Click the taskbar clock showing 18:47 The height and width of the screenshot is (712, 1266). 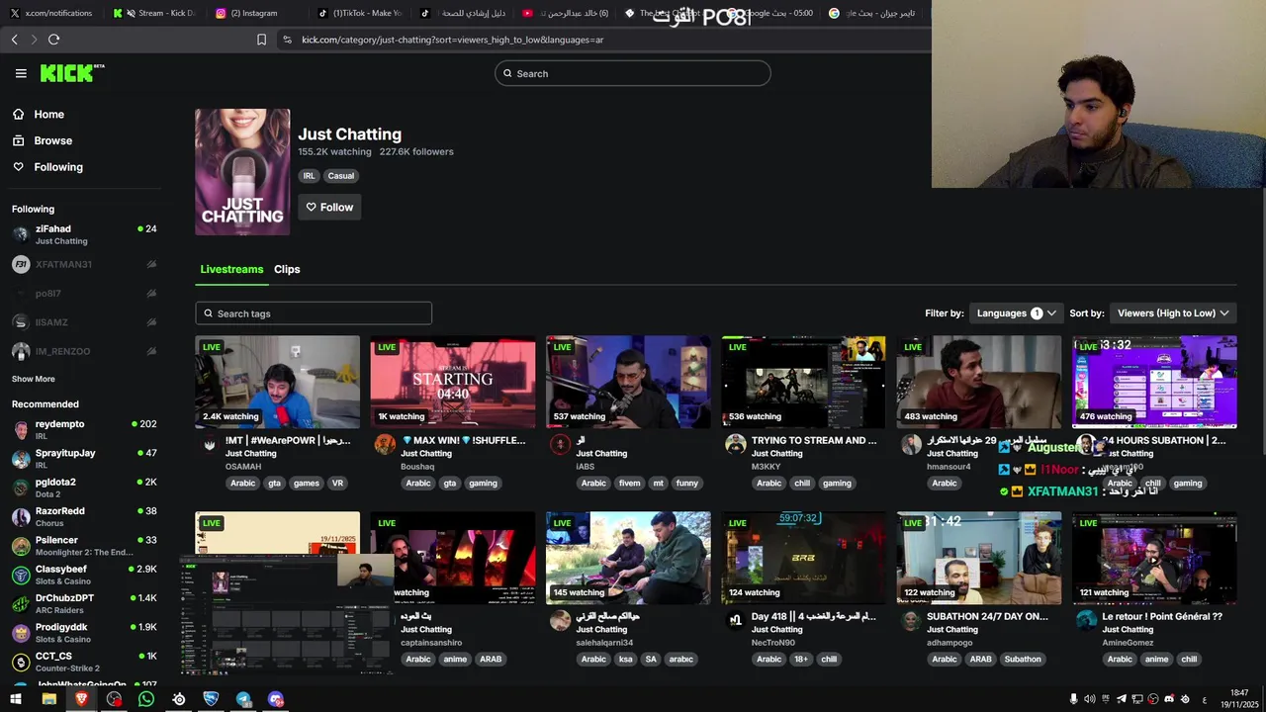point(1239,699)
